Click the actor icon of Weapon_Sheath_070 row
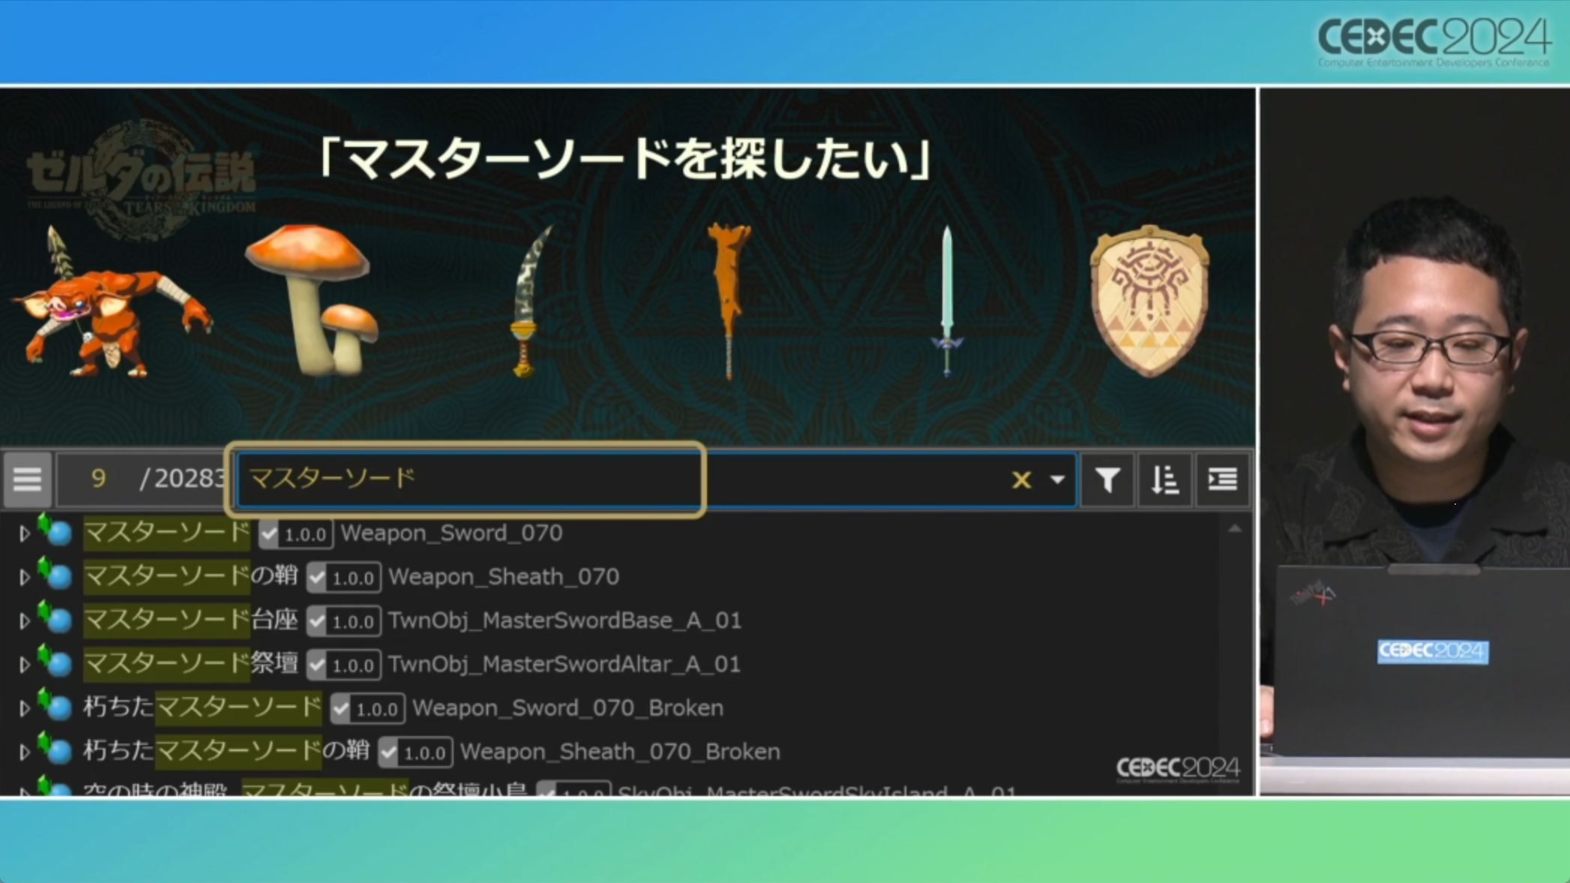The height and width of the screenshot is (883, 1570). tap(55, 573)
